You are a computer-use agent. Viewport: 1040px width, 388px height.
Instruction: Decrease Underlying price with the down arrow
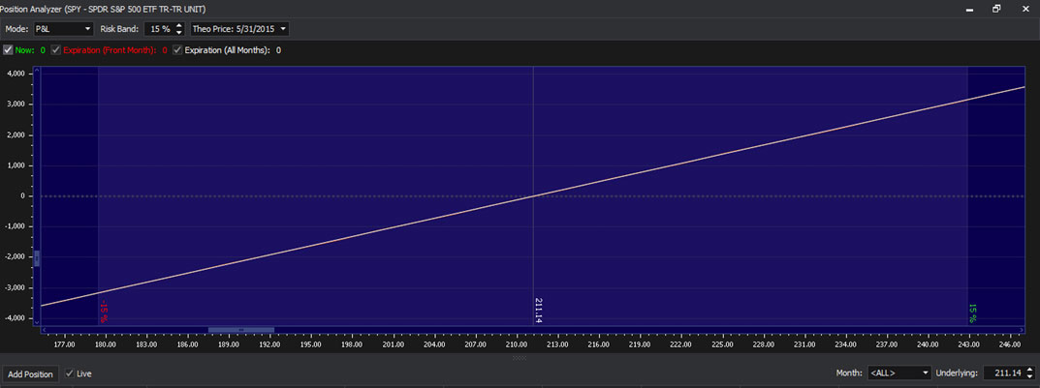tap(1028, 376)
